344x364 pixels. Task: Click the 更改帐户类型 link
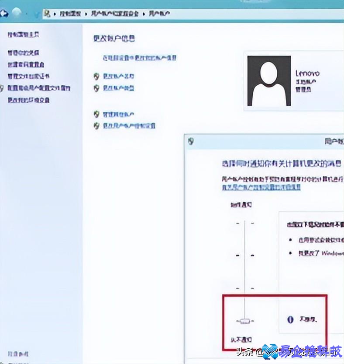click(119, 88)
